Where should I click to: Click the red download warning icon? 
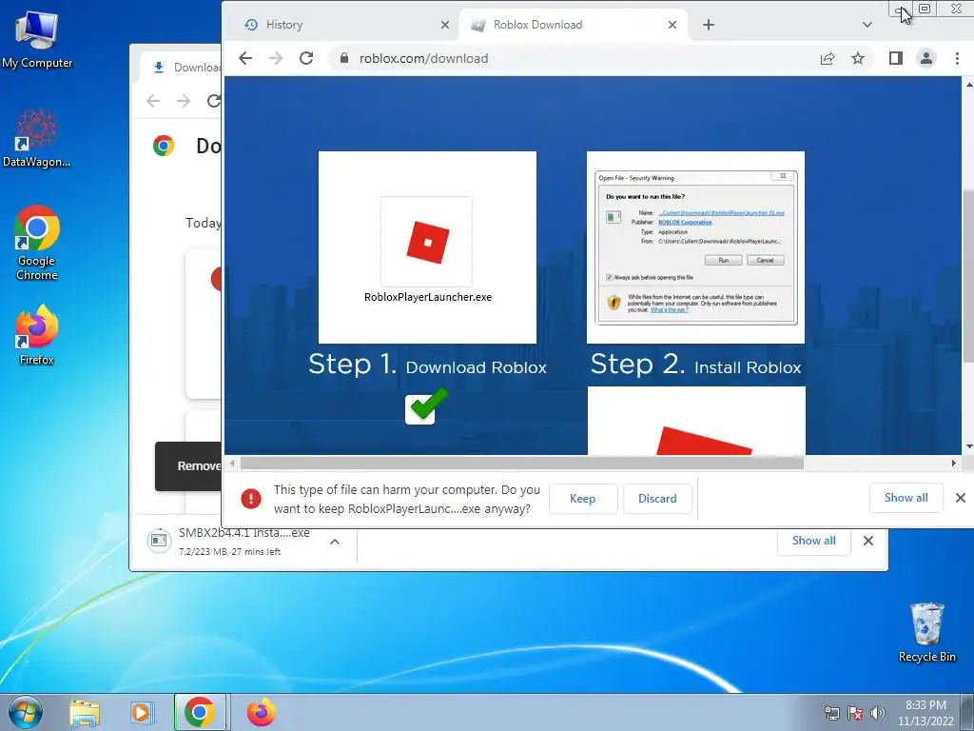pos(251,499)
